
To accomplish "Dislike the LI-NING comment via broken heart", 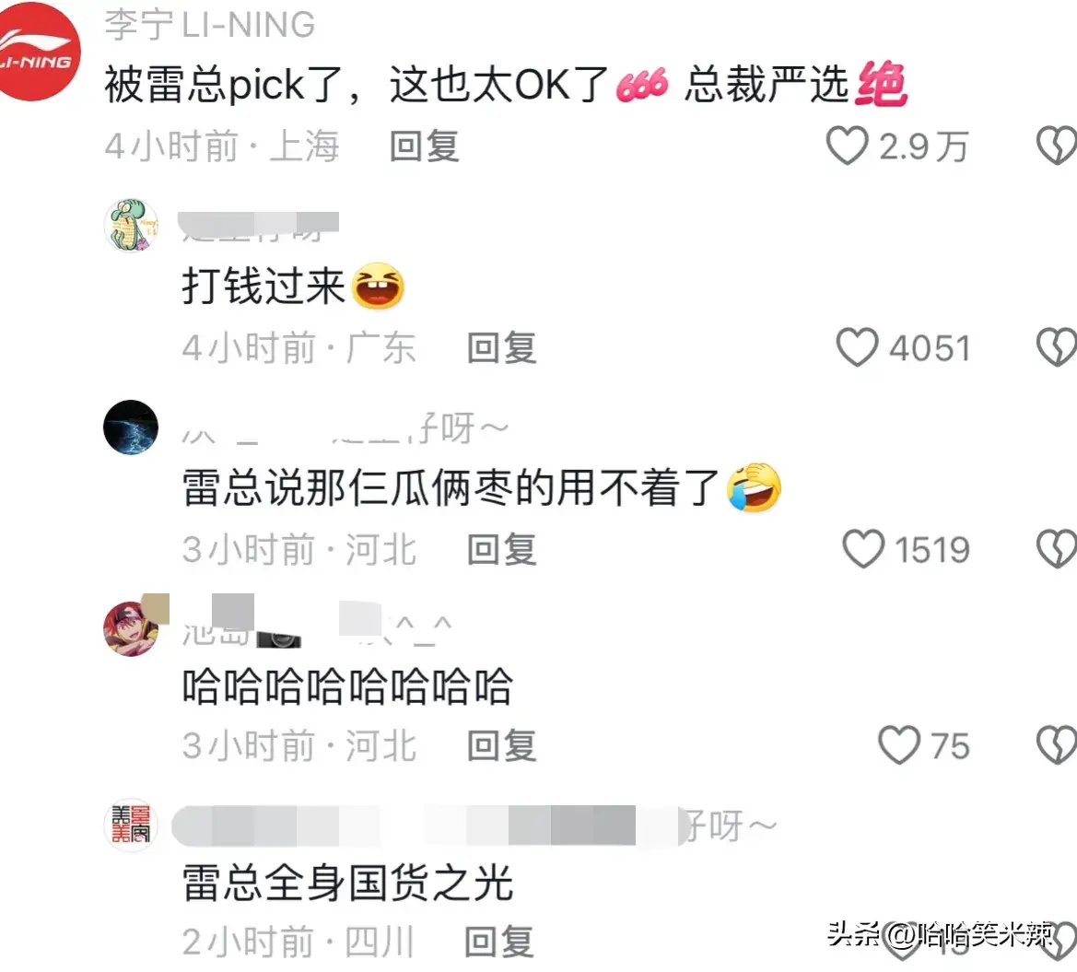I will pyautogui.click(x=1057, y=146).
